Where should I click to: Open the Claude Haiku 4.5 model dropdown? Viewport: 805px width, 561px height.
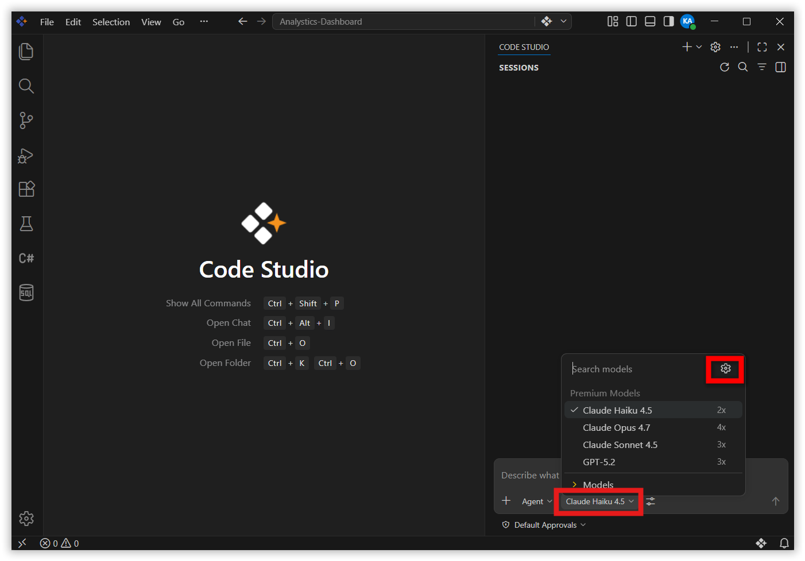pyautogui.click(x=599, y=501)
